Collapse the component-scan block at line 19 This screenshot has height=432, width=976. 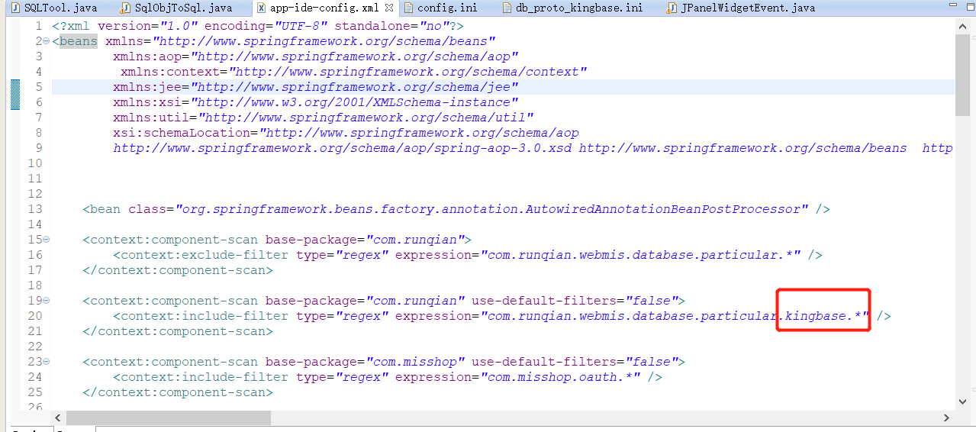point(47,301)
